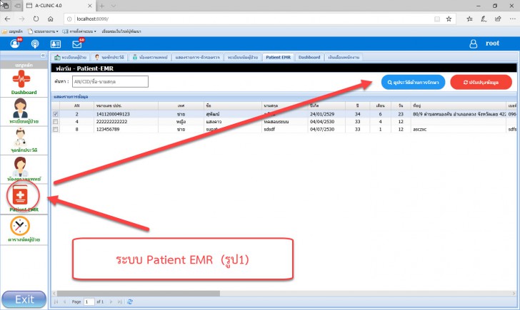
Task: Open the mail icon with red badge
Action: click(x=77, y=43)
